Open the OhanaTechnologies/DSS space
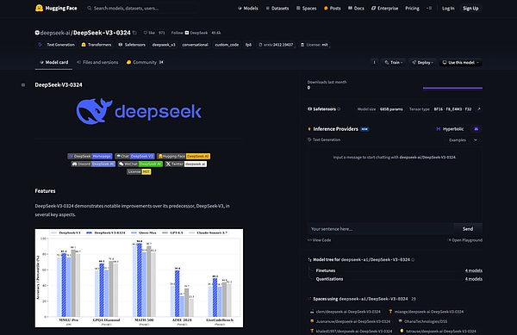 pyautogui.click(x=423, y=321)
